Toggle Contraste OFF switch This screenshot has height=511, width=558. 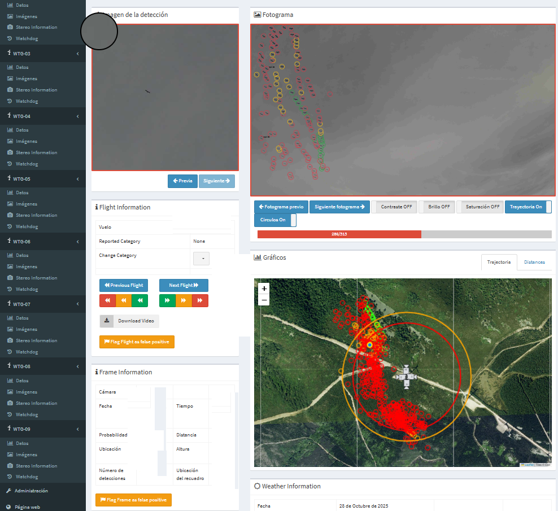(x=394, y=207)
